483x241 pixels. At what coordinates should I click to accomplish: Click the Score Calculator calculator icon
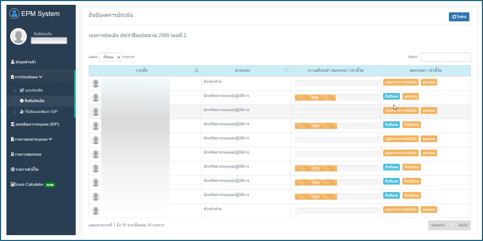tap(12, 184)
